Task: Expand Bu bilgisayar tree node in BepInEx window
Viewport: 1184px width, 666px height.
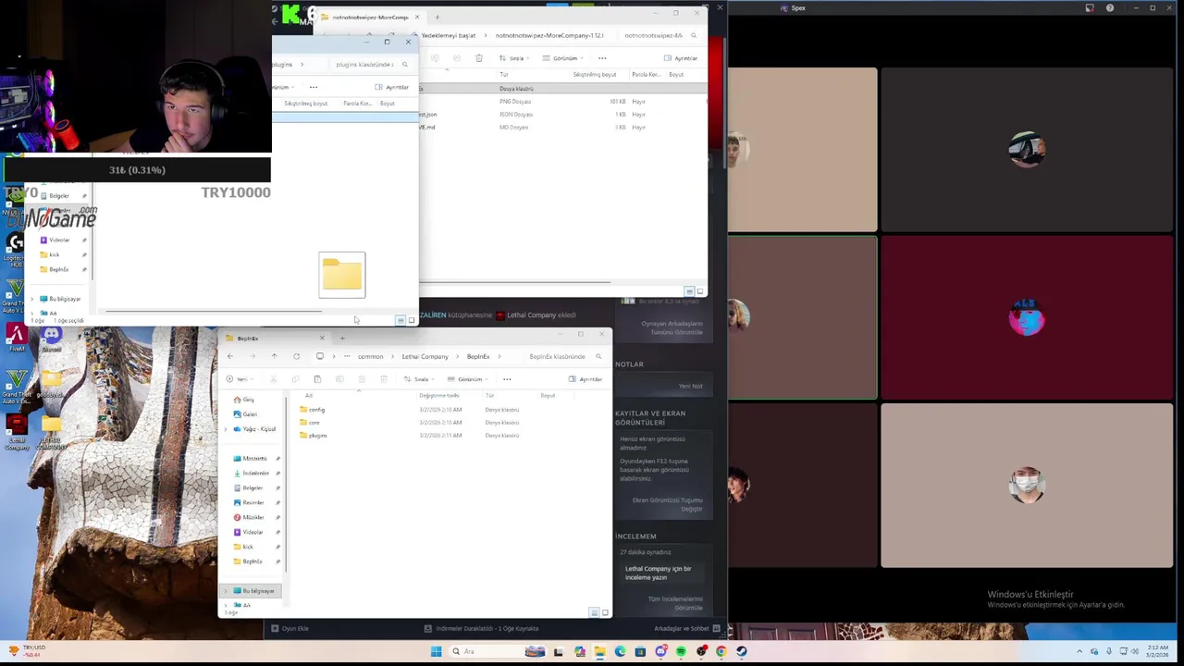Action: tap(226, 591)
